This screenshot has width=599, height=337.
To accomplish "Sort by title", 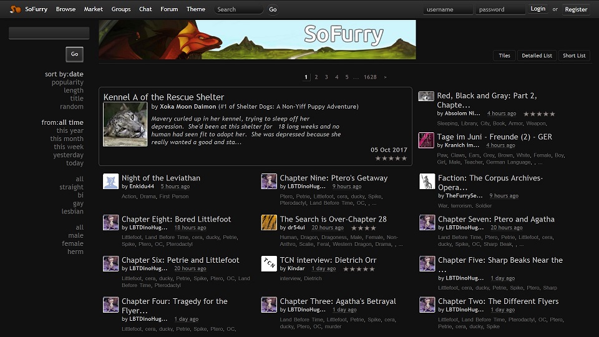I will 77,98.
